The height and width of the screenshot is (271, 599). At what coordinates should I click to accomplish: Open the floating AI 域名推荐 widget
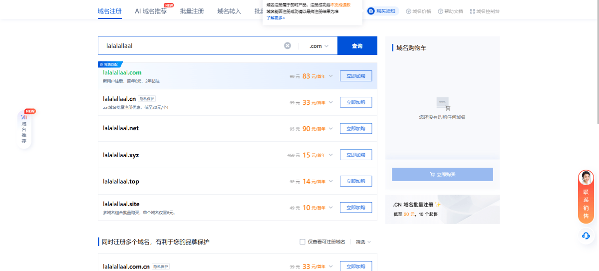point(24,130)
